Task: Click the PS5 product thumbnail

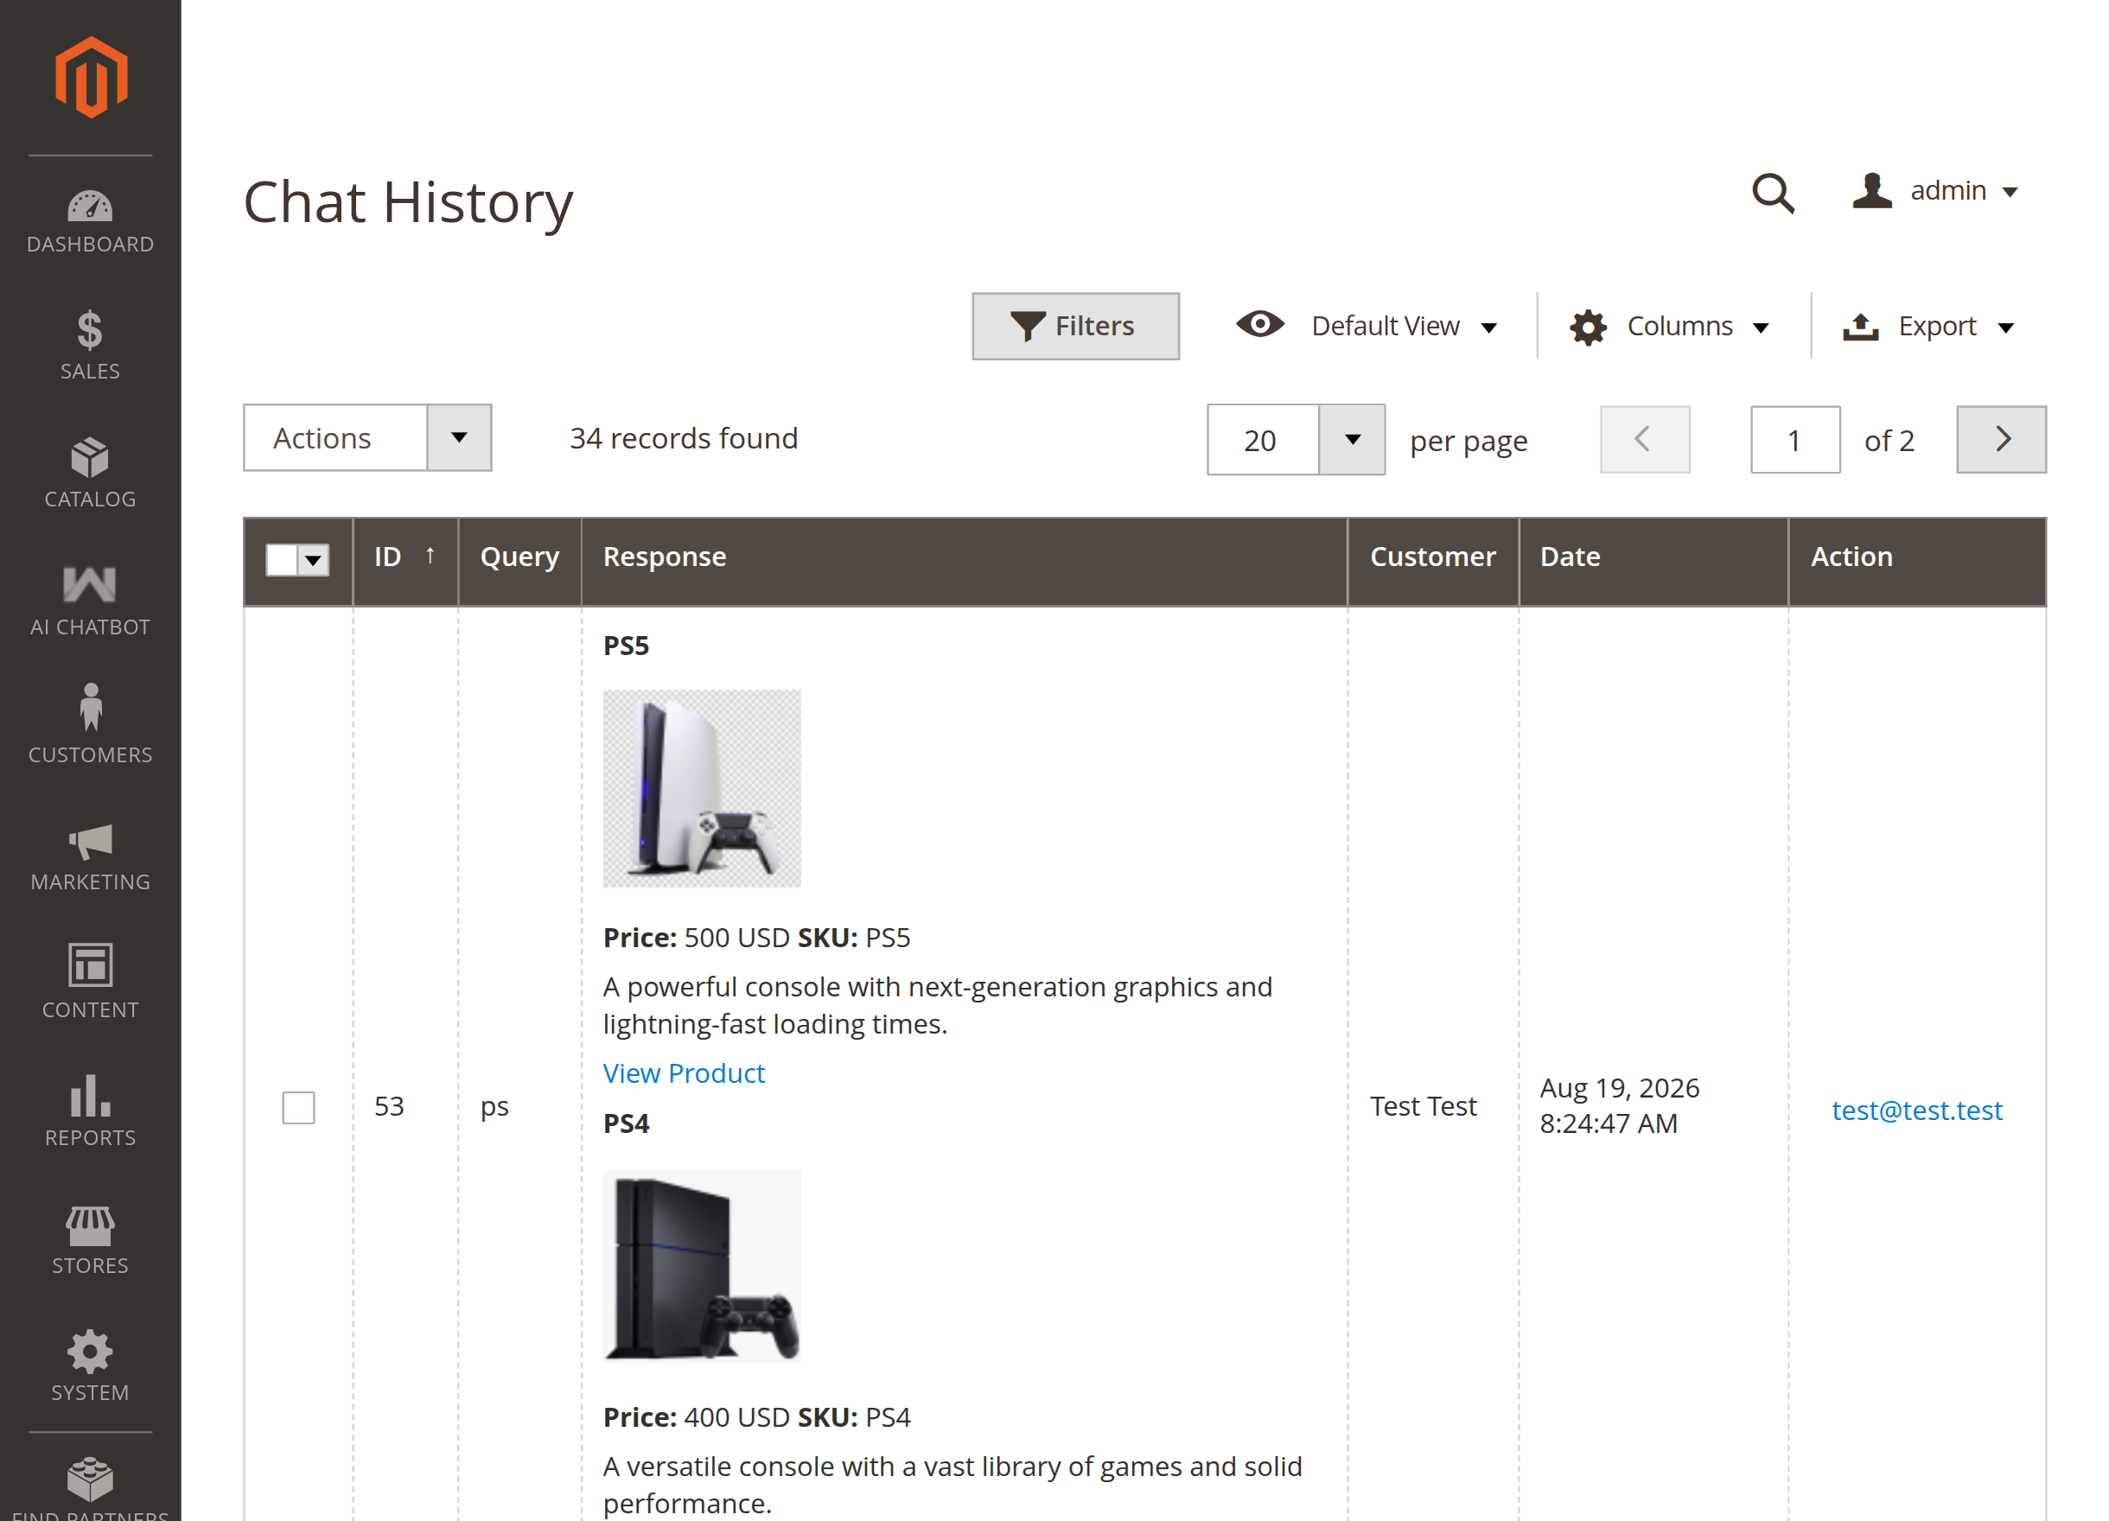Action: [x=702, y=788]
